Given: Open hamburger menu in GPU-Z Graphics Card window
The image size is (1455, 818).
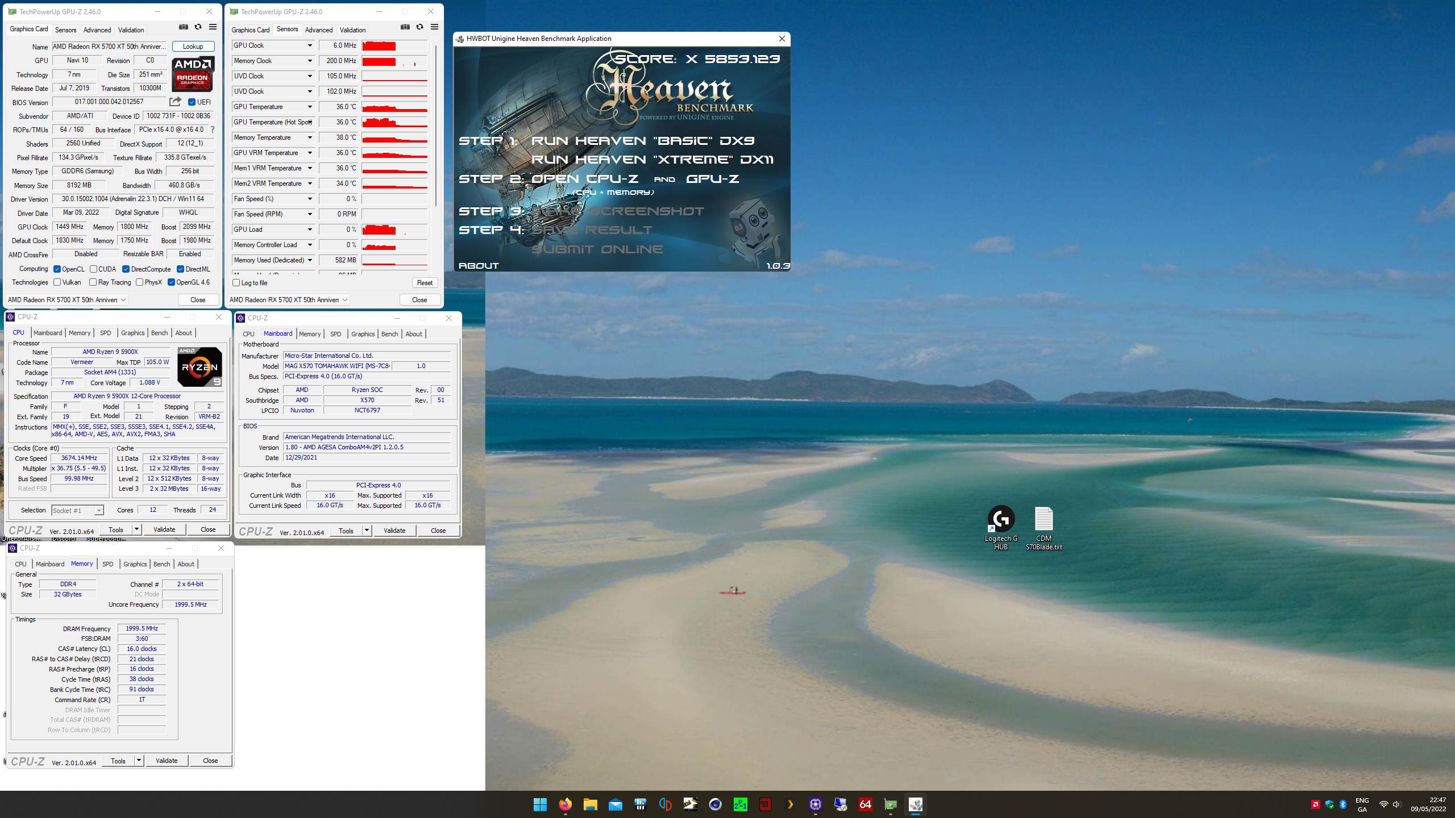Looking at the screenshot, I should 213,27.
